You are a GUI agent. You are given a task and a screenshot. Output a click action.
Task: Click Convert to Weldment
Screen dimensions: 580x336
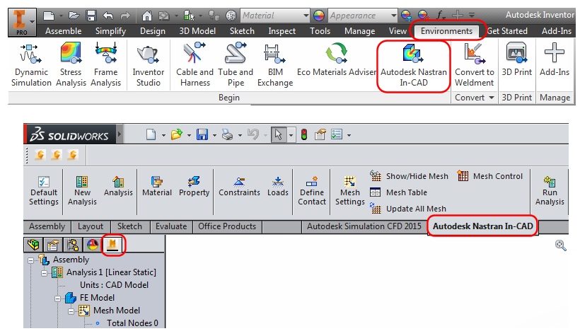pos(474,65)
